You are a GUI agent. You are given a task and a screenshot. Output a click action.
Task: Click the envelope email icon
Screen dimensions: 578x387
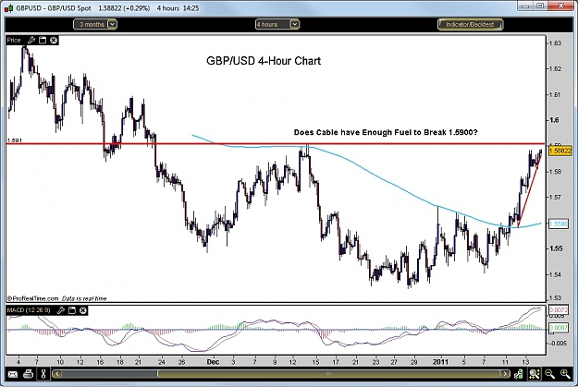13,374
